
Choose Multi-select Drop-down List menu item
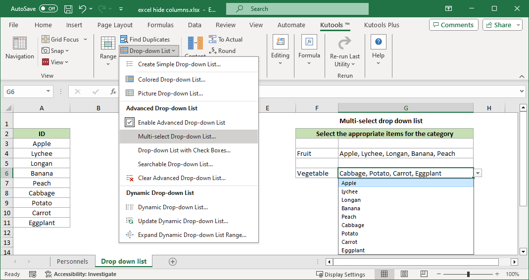177,137
